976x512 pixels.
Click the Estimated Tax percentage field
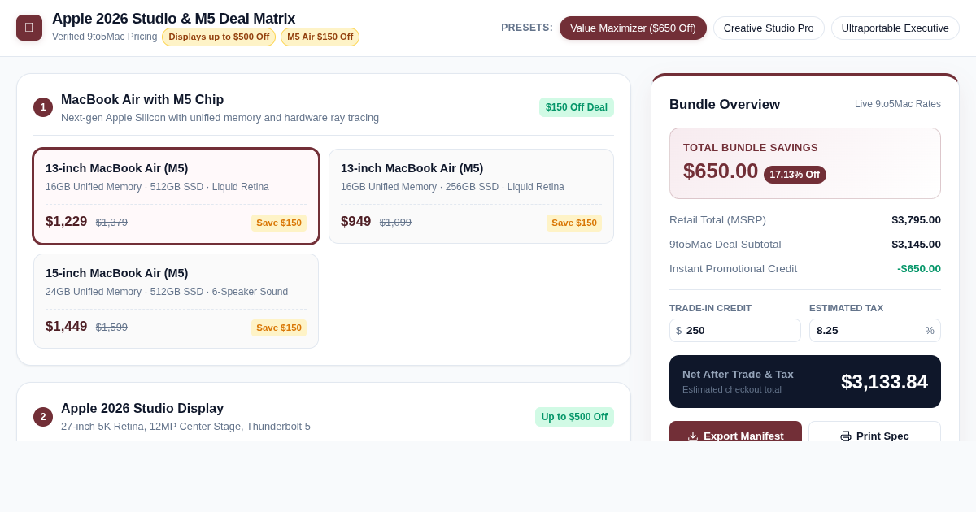click(x=875, y=330)
